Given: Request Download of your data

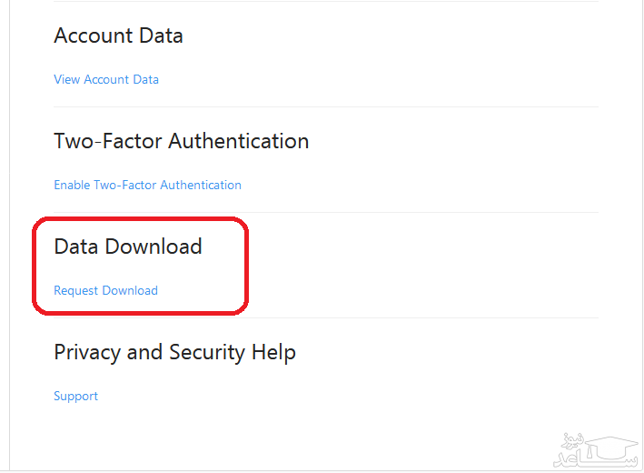Looking at the screenshot, I should click(x=105, y=290).
